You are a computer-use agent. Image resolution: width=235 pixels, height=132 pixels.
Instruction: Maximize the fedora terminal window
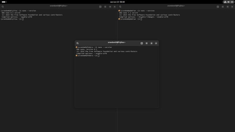[152, 43]
